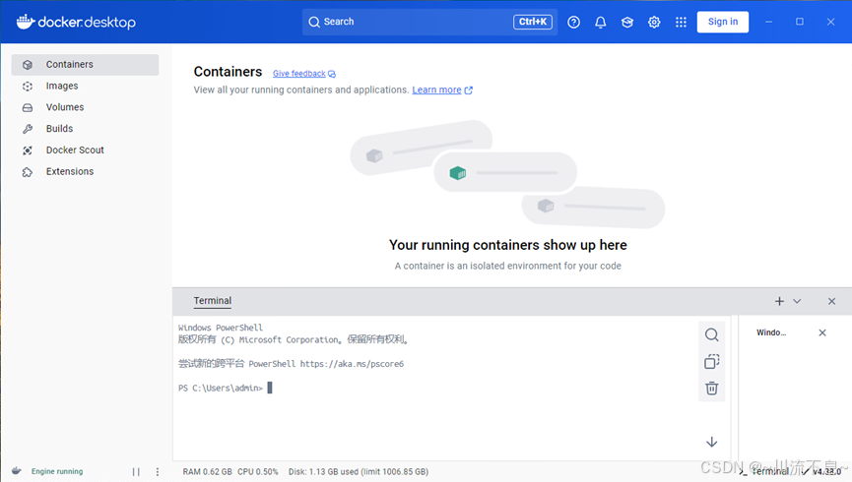Click the Extensions puzzle piece icon
The width and height of the screenshot is (852, 482).
tap(28, 172)
